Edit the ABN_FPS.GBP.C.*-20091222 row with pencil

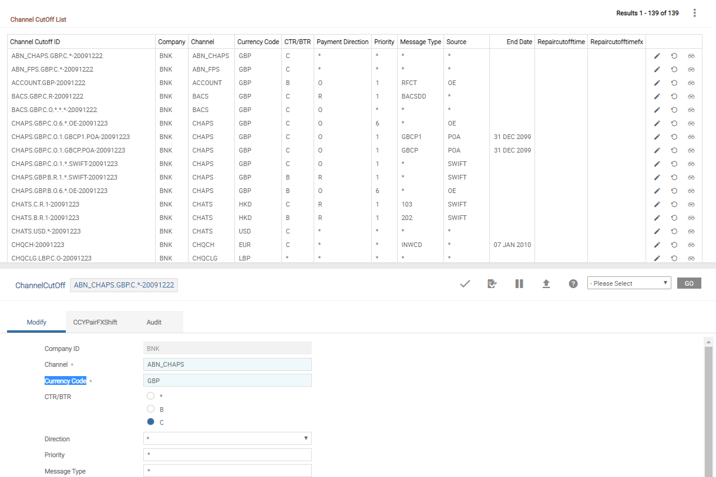click(x=657, y=69)
